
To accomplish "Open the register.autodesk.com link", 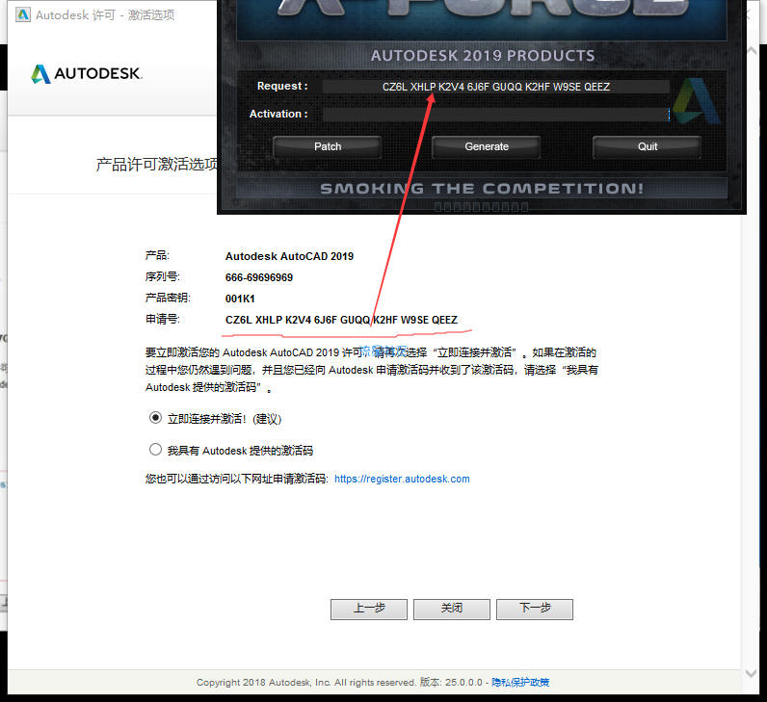I will click(402, 479).
